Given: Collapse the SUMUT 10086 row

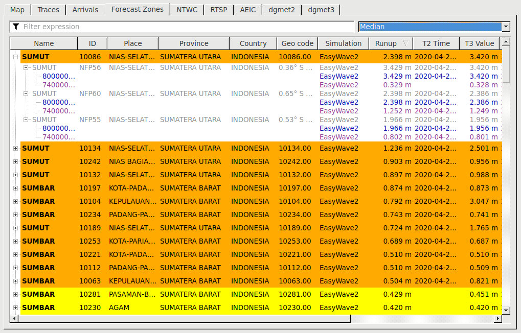Looking at the screenshot, I should click(x=16, y=57).
